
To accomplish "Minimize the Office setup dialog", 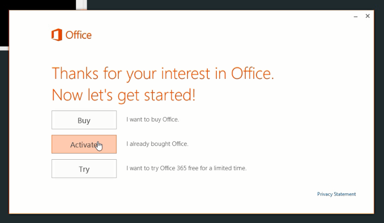I will pyautogui.click(x=356, y=17).
